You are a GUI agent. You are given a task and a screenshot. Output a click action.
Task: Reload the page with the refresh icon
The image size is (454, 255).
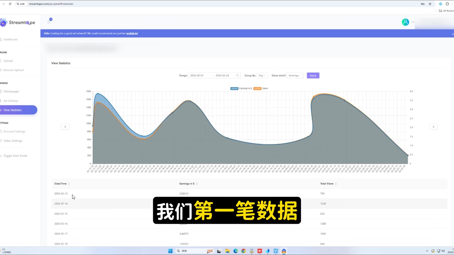pos(10,4)
